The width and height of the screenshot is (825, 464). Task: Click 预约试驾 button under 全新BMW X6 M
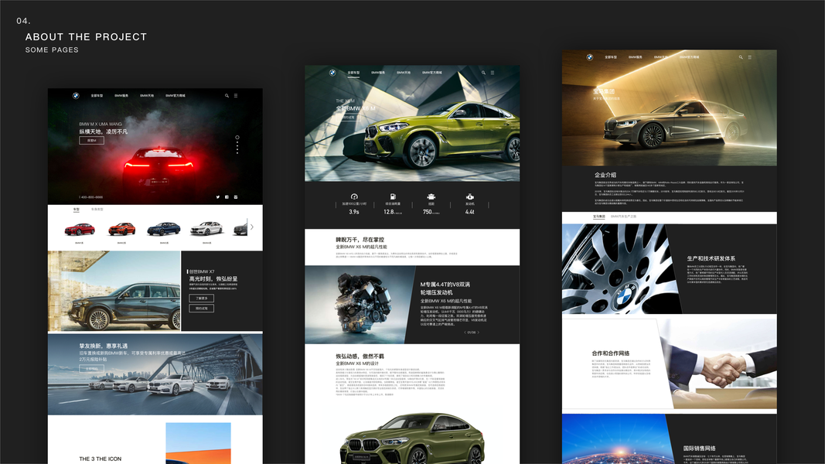pyautogui.click(x=348, y=118)
